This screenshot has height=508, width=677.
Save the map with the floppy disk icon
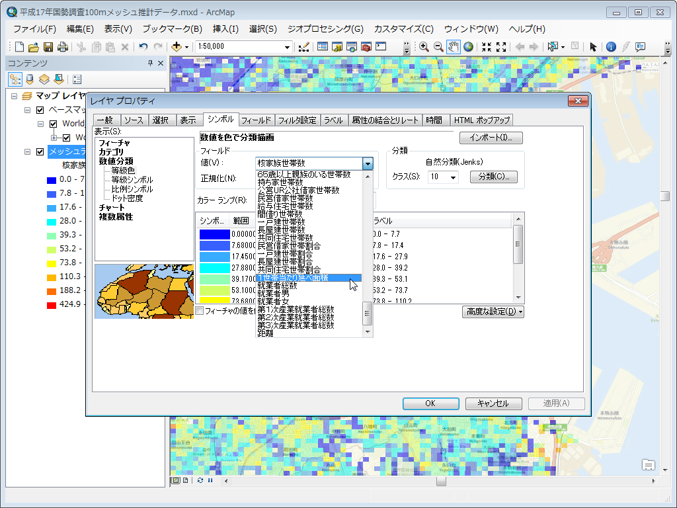48,47
